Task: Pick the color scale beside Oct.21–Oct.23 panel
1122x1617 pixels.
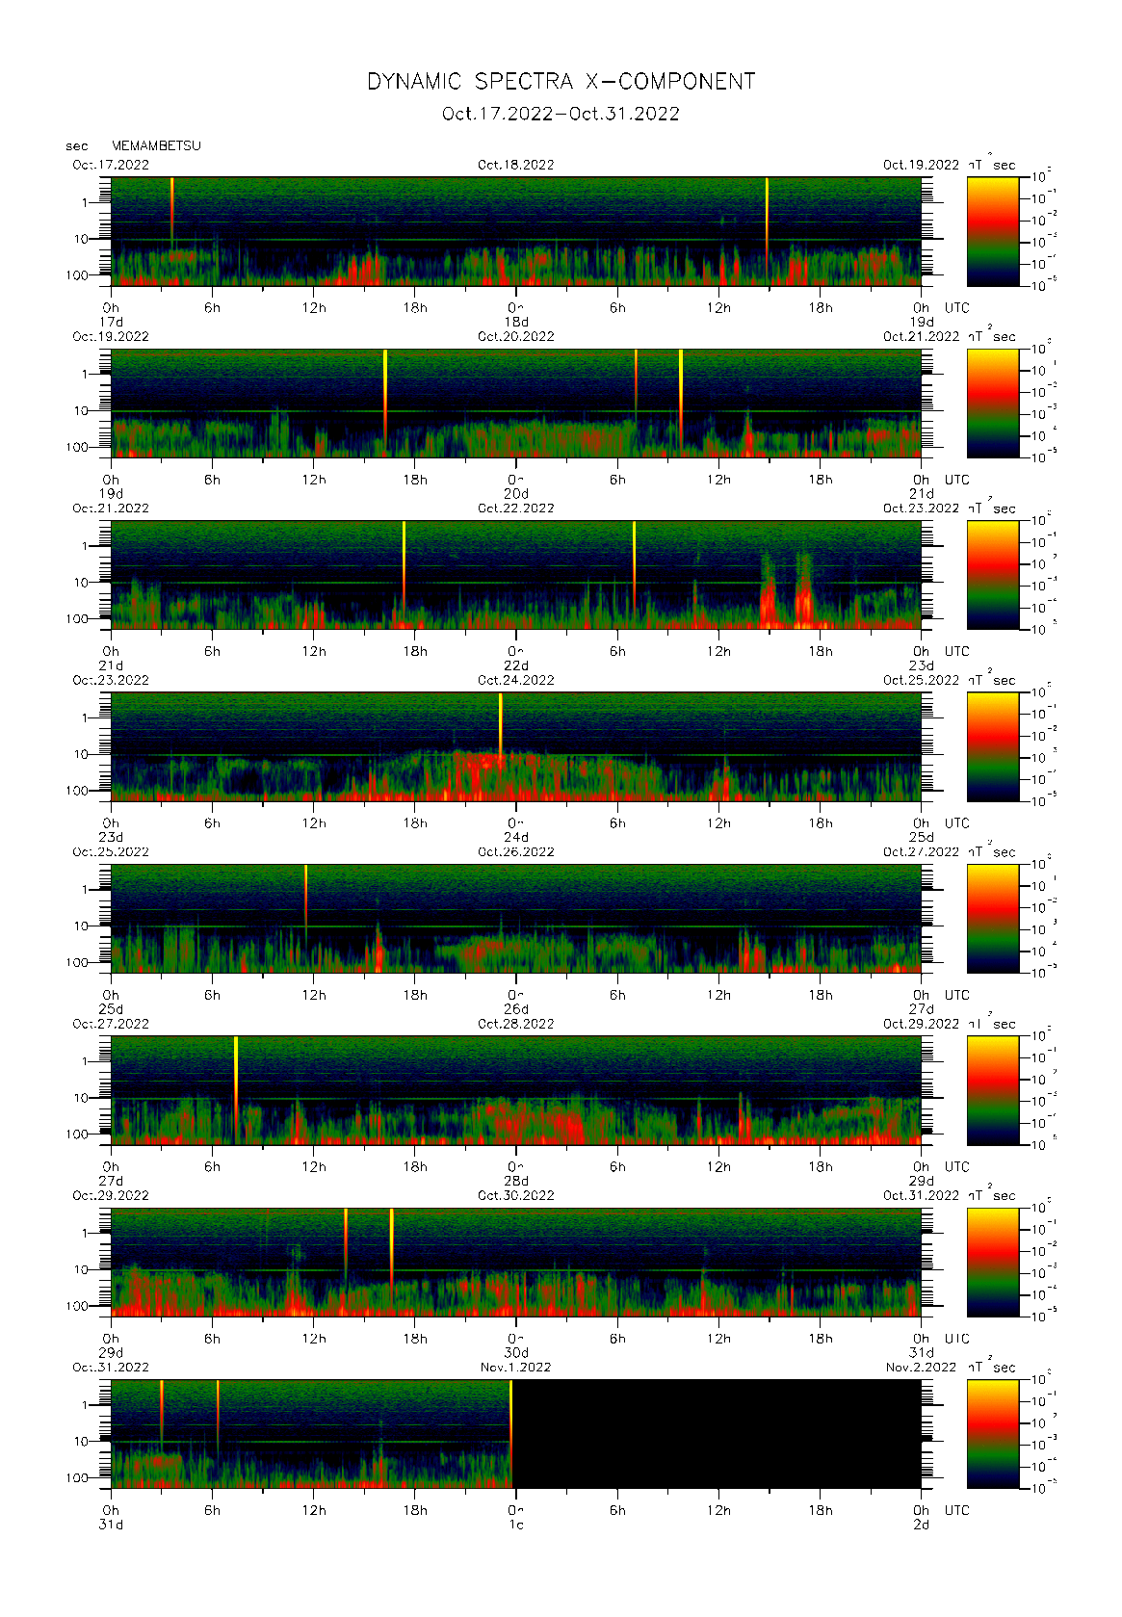Action: (993, 575)
